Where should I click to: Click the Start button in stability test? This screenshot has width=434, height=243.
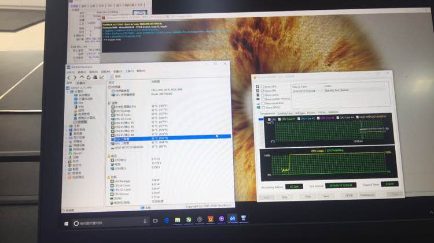click(x=267, y=197)
